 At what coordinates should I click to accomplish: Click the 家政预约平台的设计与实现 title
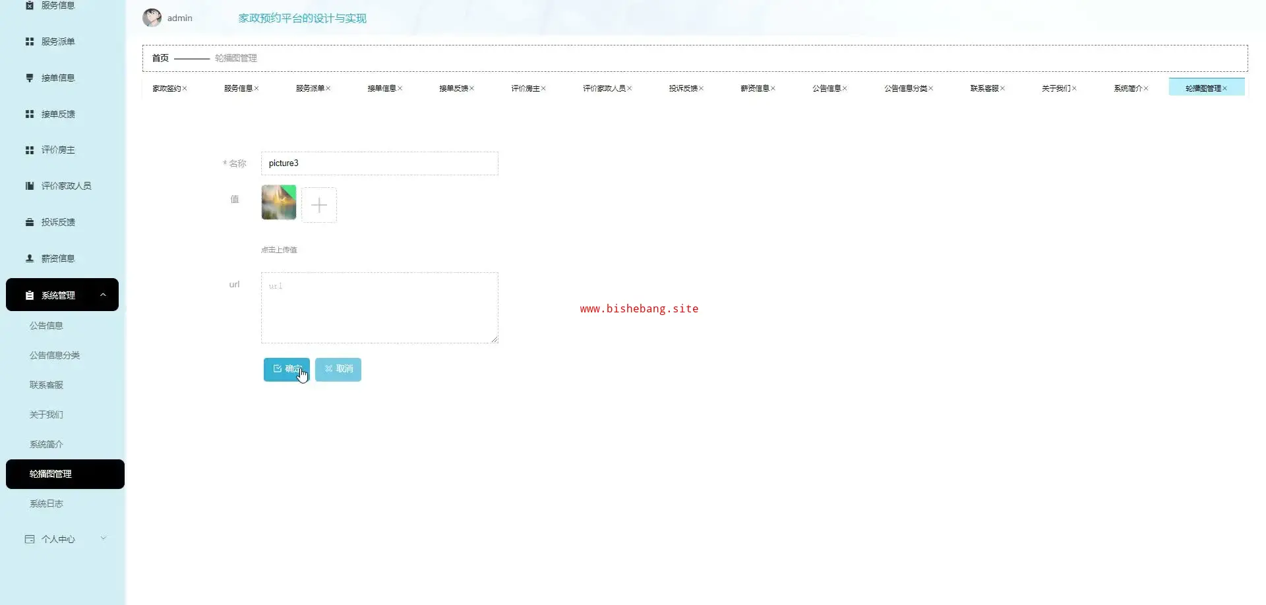click(303, 18)
